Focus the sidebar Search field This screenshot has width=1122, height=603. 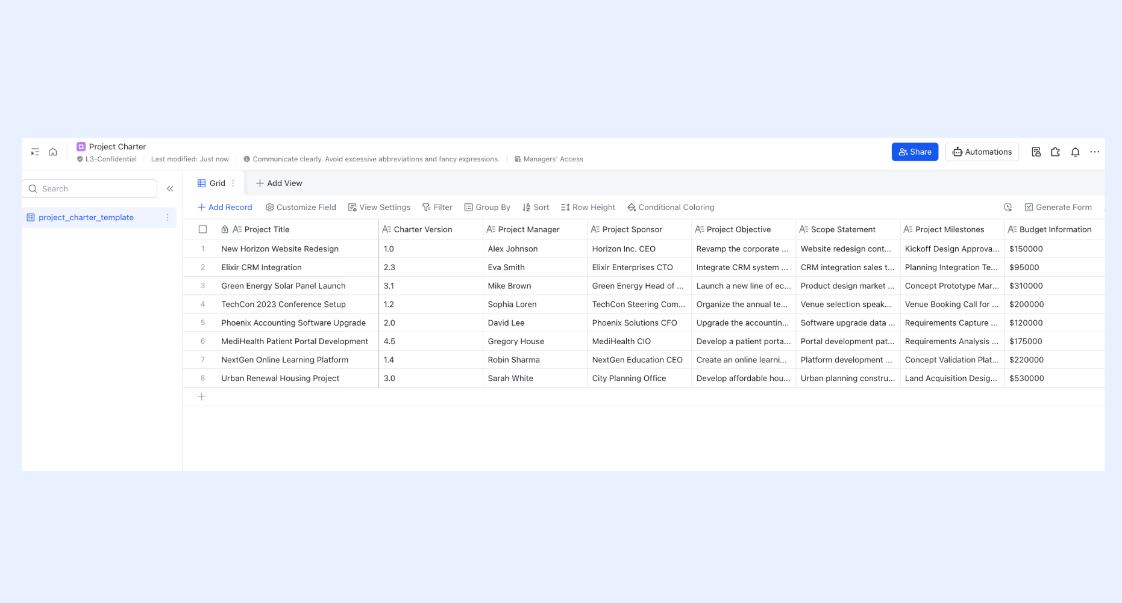(x=90, y=189)
